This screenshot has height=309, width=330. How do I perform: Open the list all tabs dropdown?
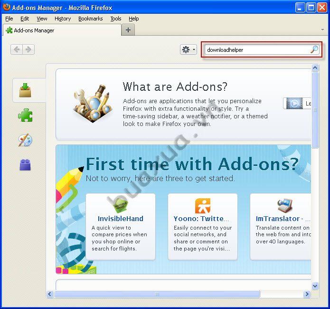pyautogui.click(x=322, y=30)
